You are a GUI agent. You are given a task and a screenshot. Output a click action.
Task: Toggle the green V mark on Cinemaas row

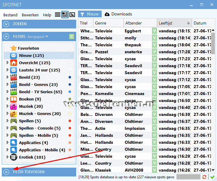tap(154, 94)
